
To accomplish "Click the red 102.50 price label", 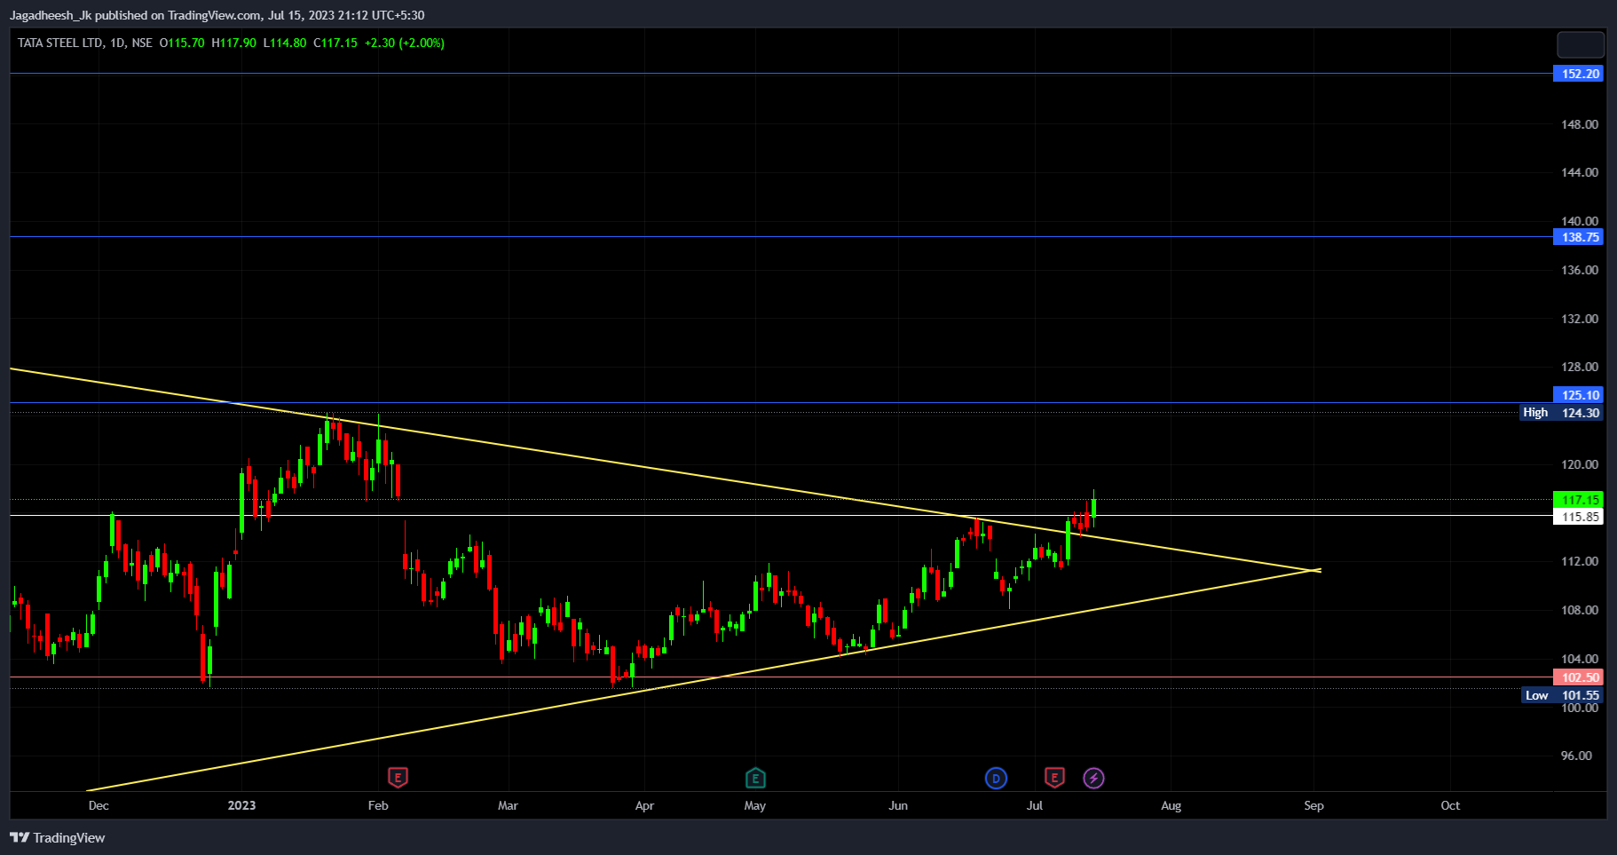I will pos(1580,677).
